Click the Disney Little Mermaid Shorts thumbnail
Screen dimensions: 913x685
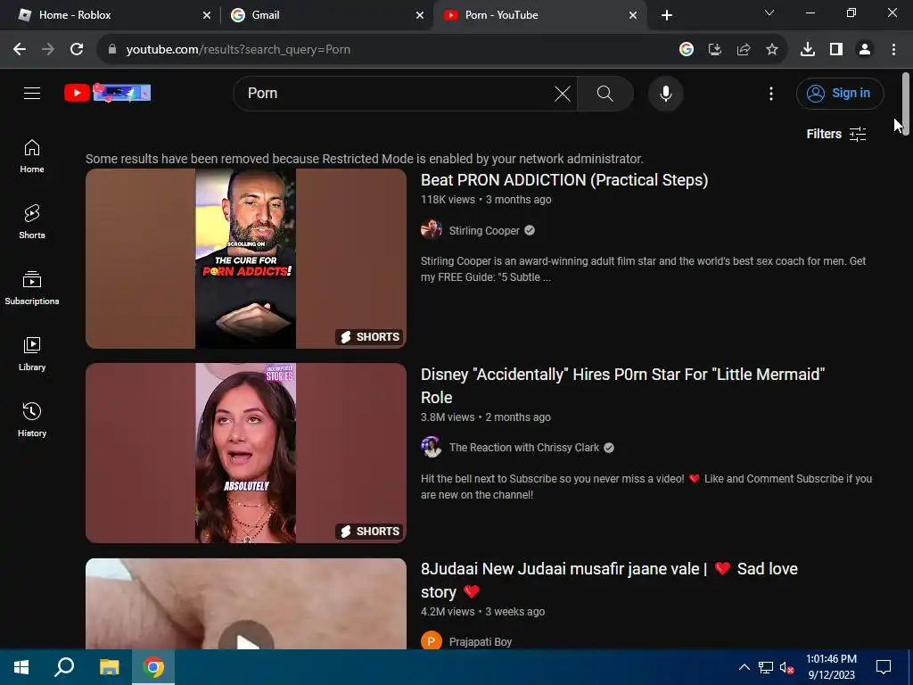tap(246, 453)
